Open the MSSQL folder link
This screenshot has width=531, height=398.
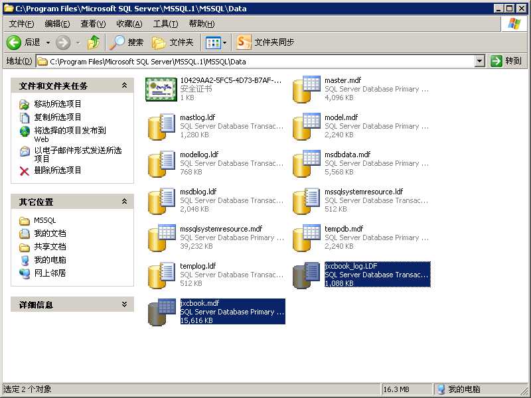(x=44, y=220)
